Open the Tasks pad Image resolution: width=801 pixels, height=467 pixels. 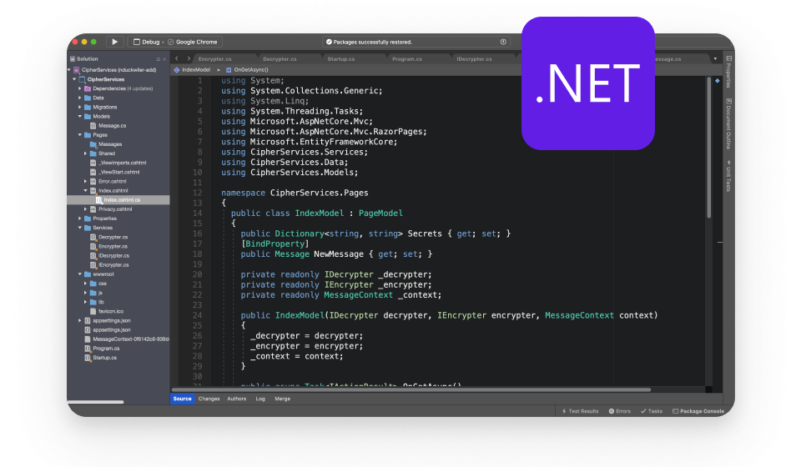tap(652, 411)
